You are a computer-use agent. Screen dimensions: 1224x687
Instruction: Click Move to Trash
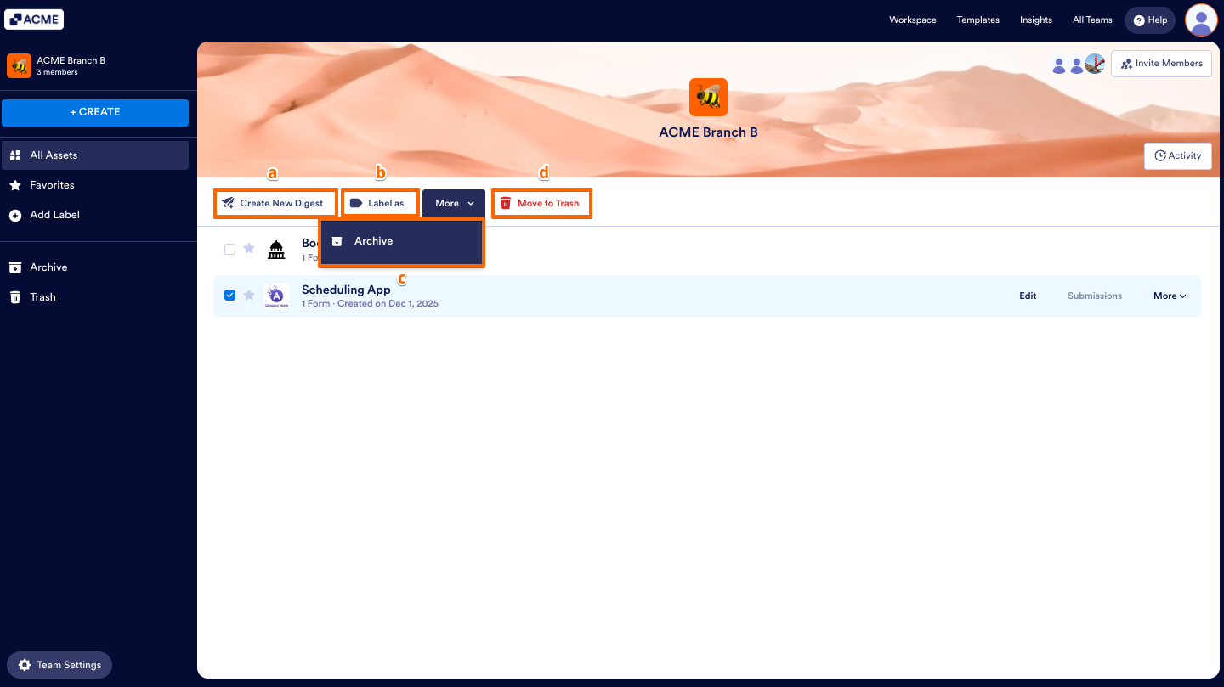tap(541, 203)
